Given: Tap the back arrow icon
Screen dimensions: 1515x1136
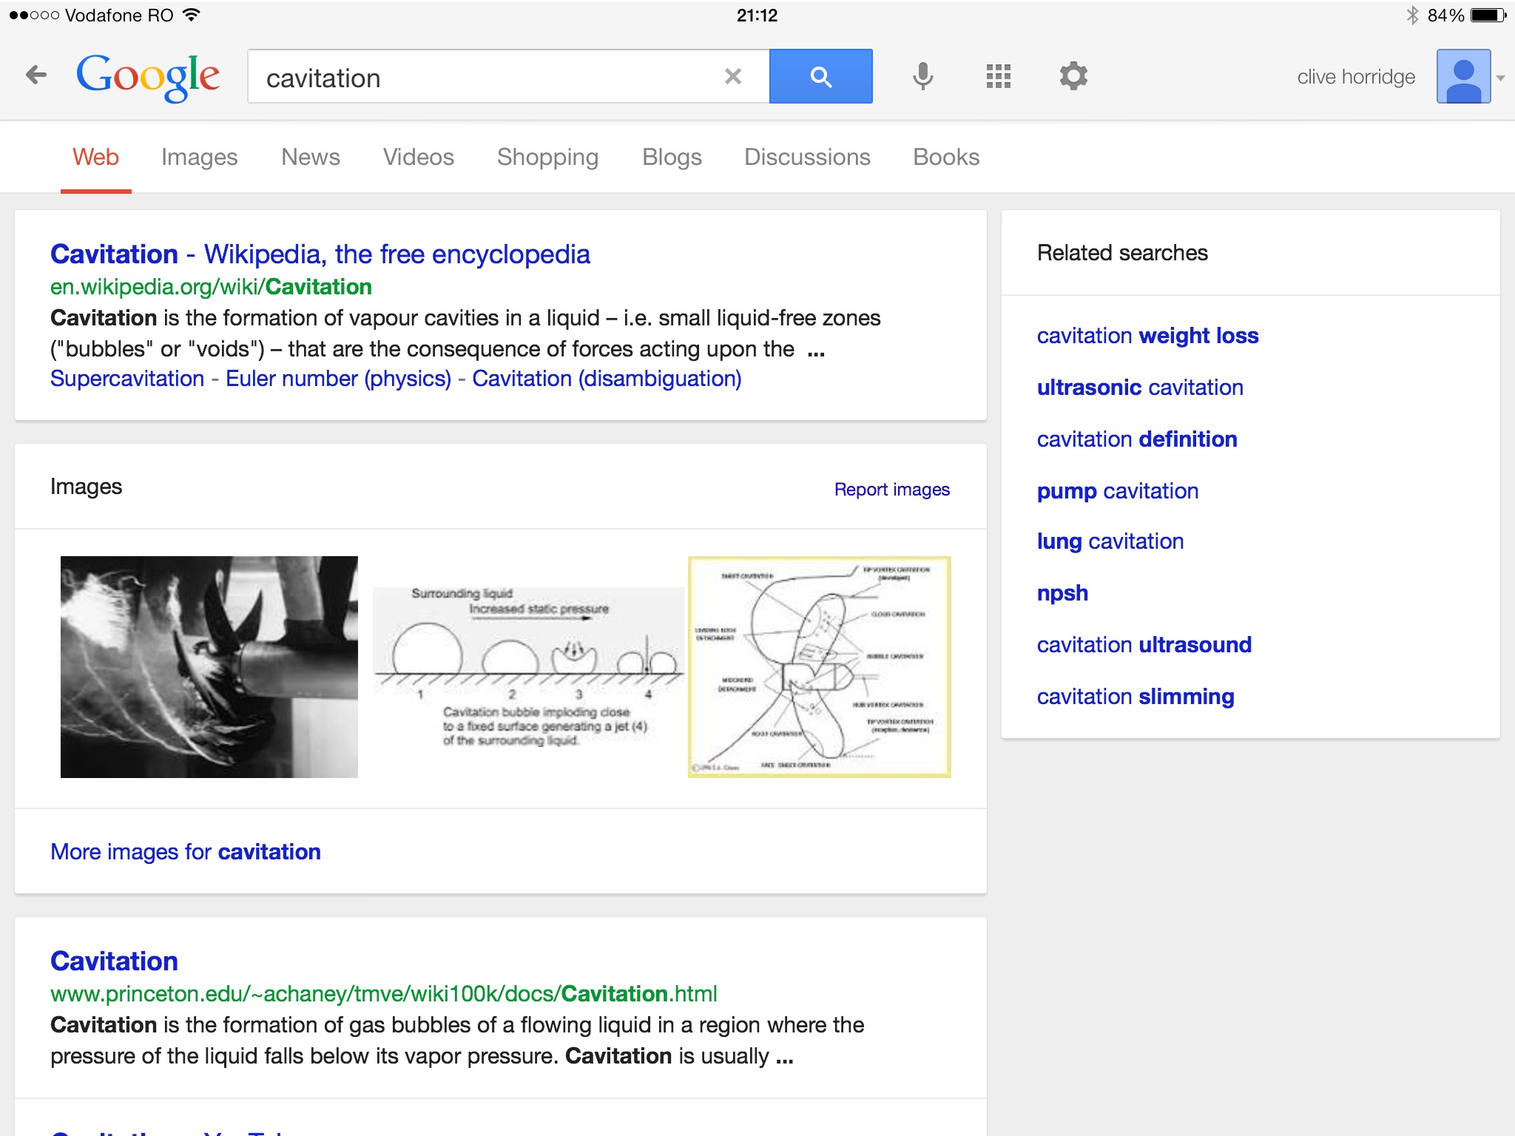Looking at the screenshot, I should coord(36,75).
